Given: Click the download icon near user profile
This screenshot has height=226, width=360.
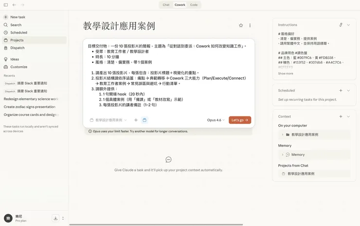Looking at the screenshot, I should point(55,218).
